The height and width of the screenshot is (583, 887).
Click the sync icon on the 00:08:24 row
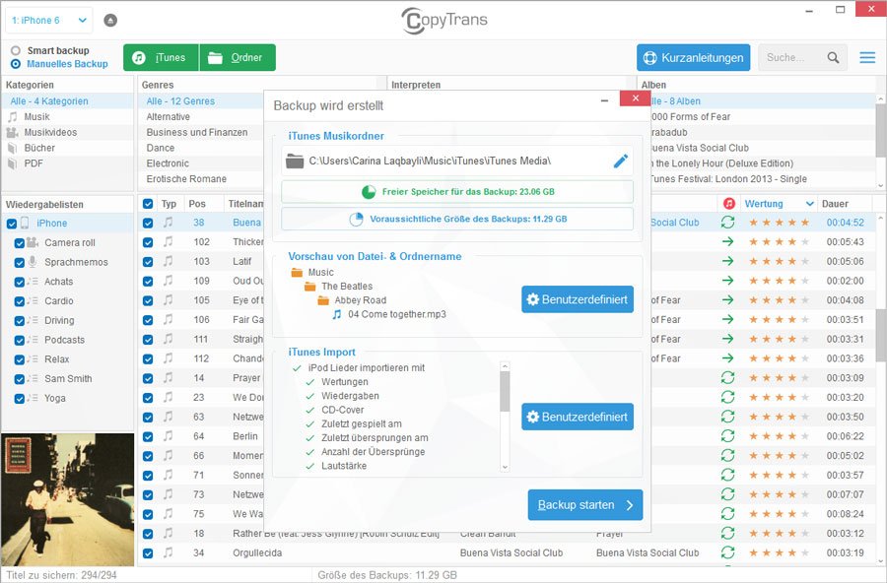pos(728,513)
